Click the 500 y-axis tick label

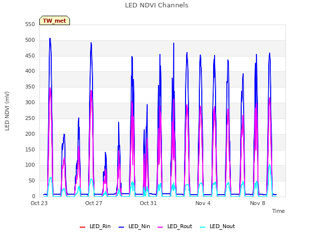30,40
